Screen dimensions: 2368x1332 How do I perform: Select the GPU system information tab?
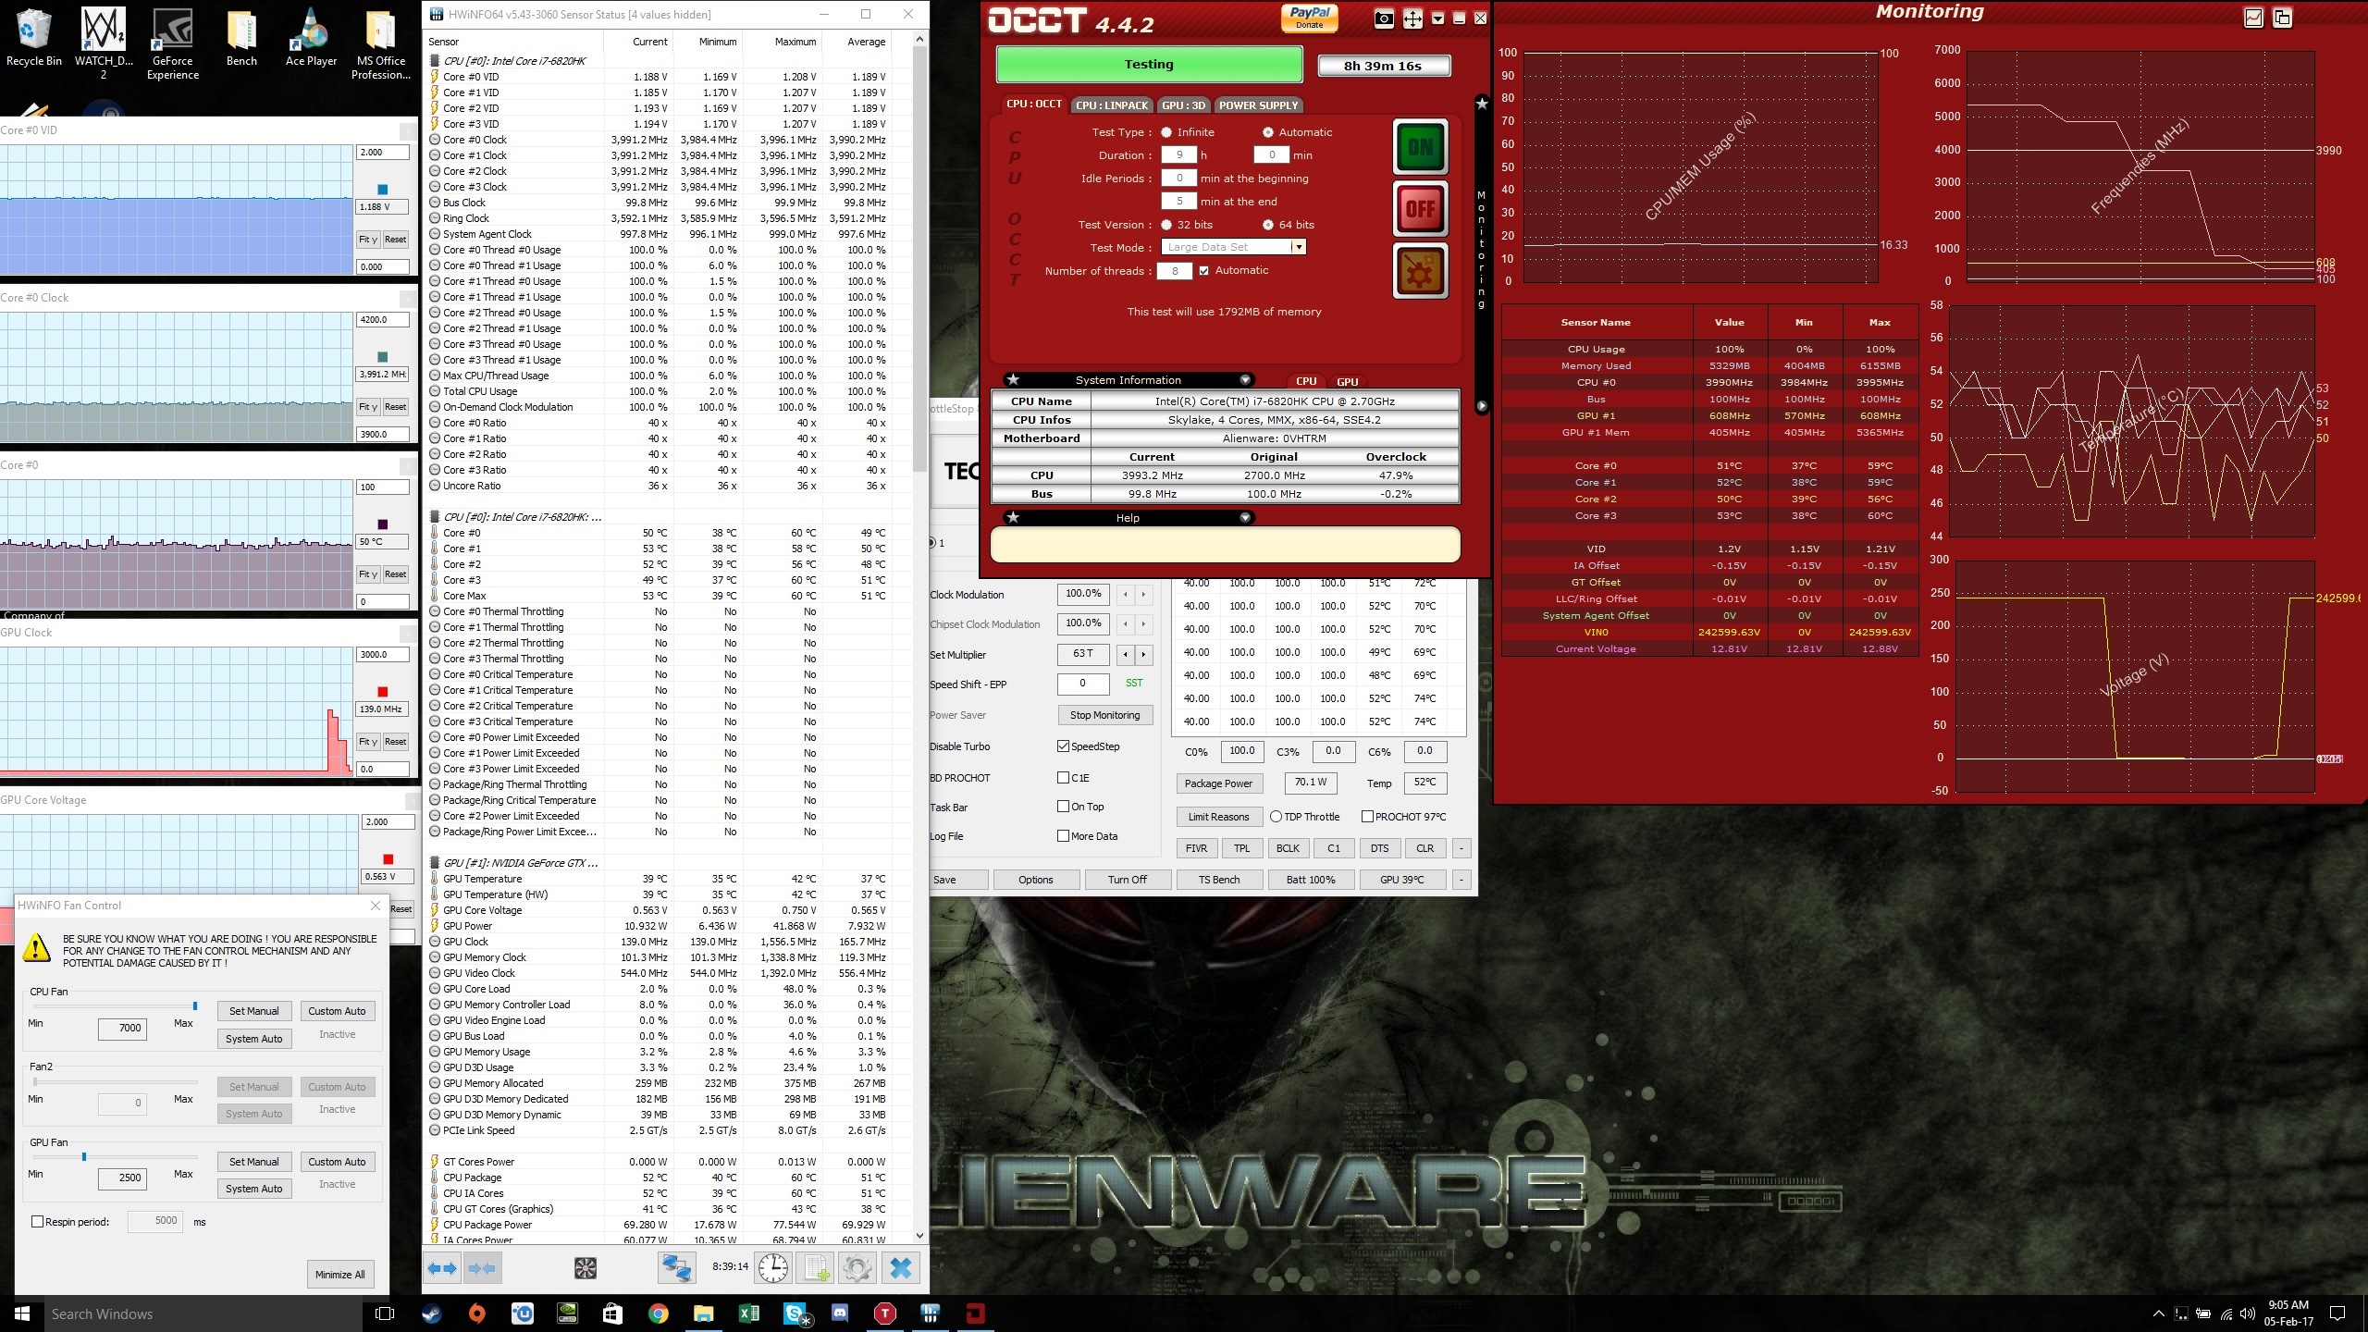1348,381
